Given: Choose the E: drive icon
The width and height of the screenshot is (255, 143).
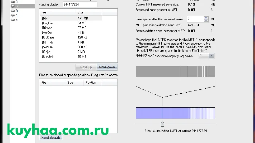Looking at the screenshot, I should (x=13, y=11).
